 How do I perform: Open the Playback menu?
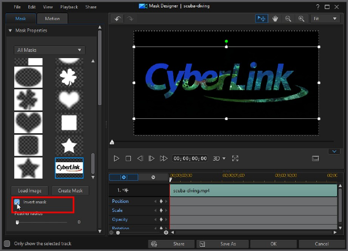(x=69, y=7)
